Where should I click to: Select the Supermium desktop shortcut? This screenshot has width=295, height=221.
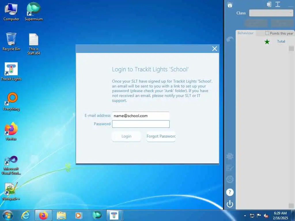point(33,12)
